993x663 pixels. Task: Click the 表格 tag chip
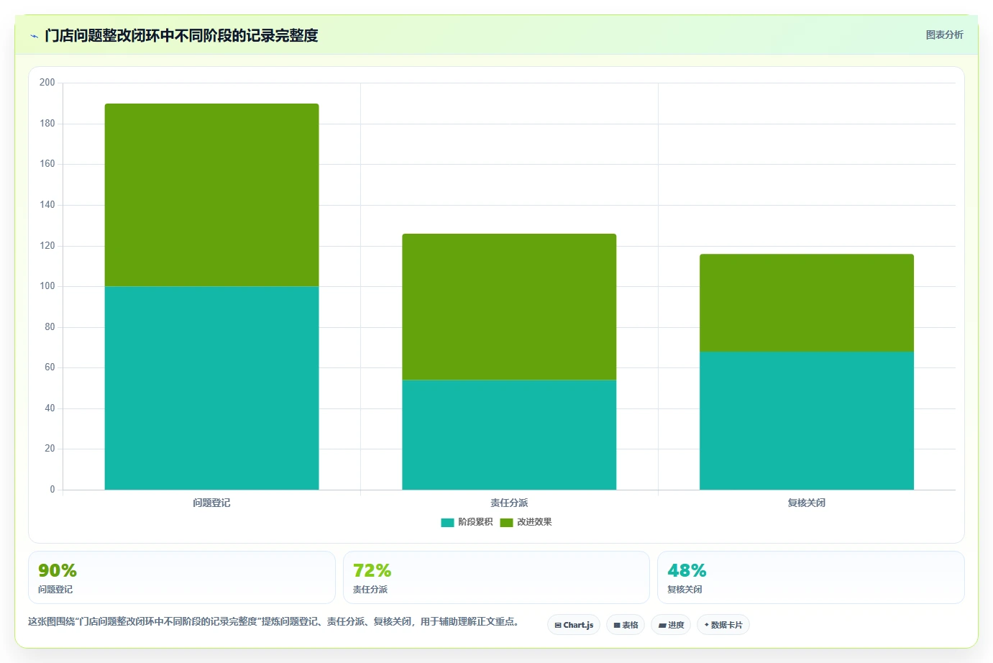click(x=626, y=625)
